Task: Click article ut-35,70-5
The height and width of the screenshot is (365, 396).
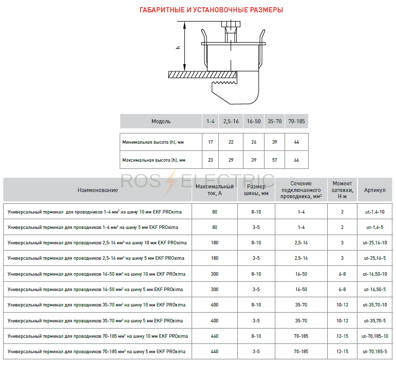Action: pyautogui.click(x=375, y=321)
